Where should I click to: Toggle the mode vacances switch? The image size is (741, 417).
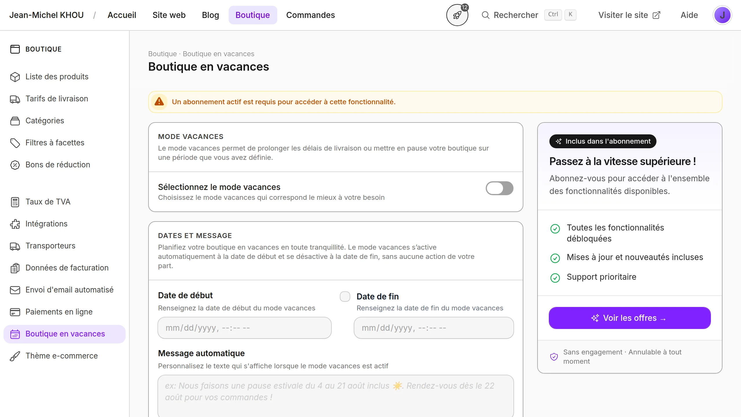(x=499, y=188)
